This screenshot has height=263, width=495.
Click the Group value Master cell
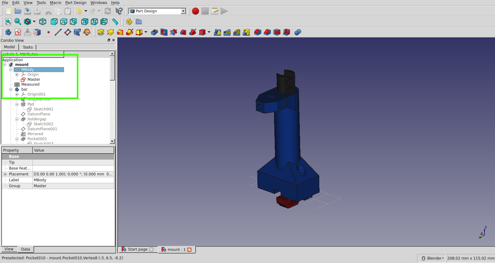click(x=73, y=186)
